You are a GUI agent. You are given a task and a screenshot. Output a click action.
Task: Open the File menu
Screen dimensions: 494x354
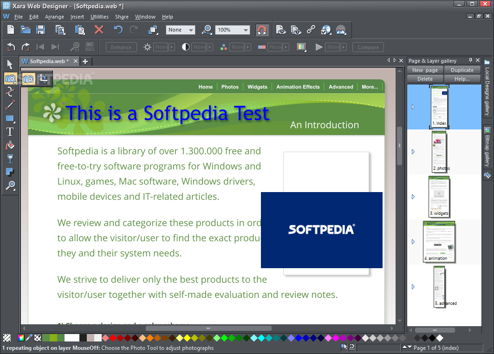(18, 17)
